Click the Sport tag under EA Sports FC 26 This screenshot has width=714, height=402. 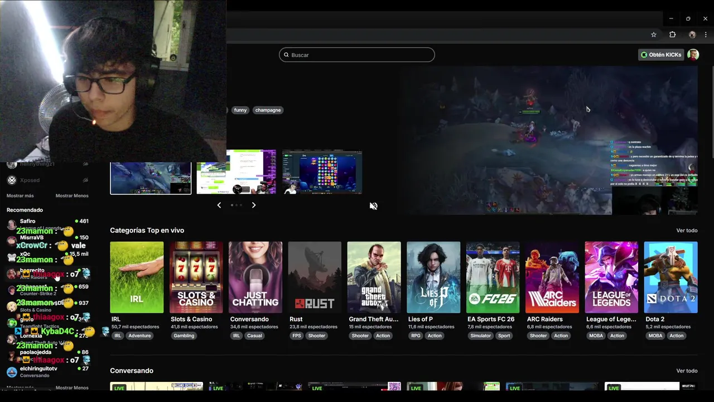tap(504, 336)
